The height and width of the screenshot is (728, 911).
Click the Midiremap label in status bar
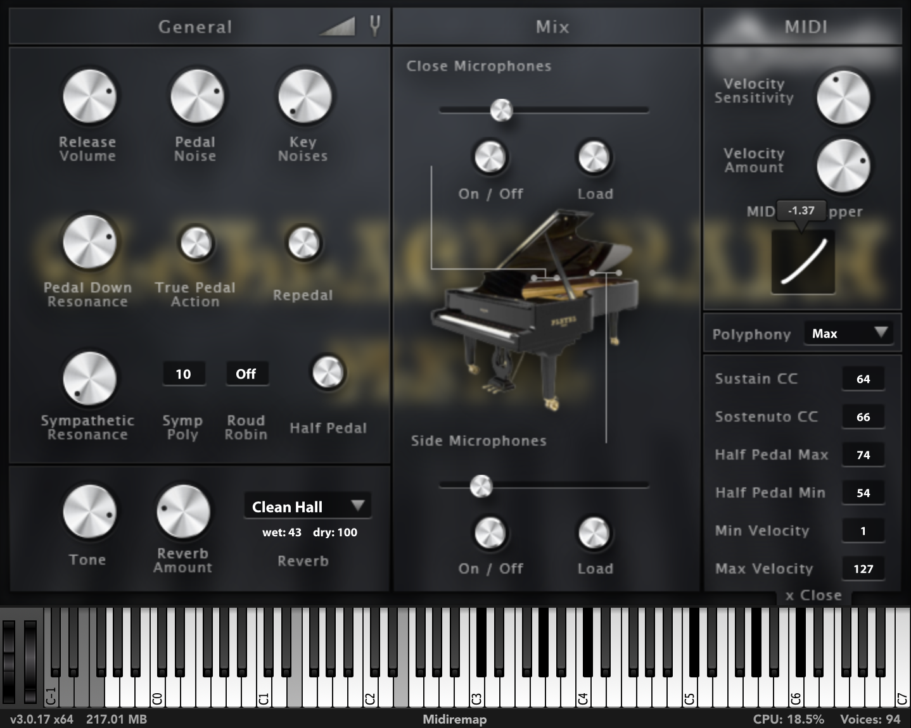point(454,719)
